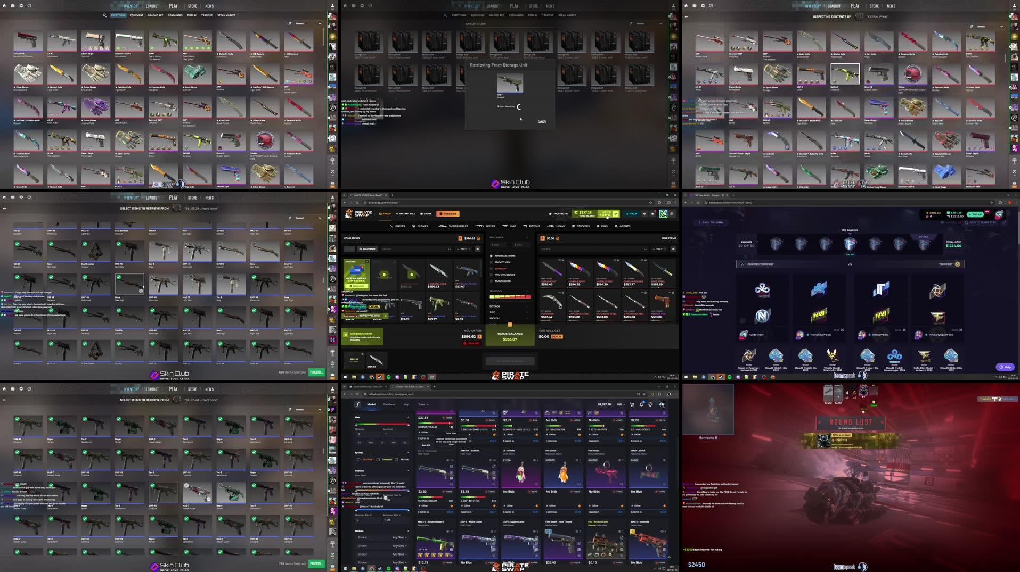This screenshot has width=1020, height=572.
Task: Open the INSTANT SELL tab on PirateSwap
Action: (405, 213)
